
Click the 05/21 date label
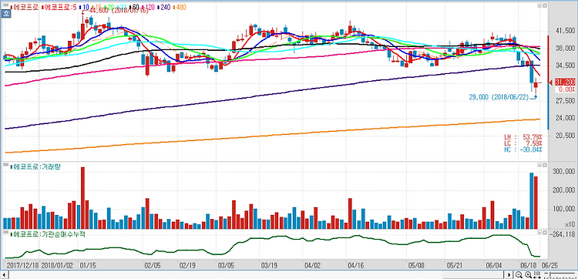(x=454, y=265)
